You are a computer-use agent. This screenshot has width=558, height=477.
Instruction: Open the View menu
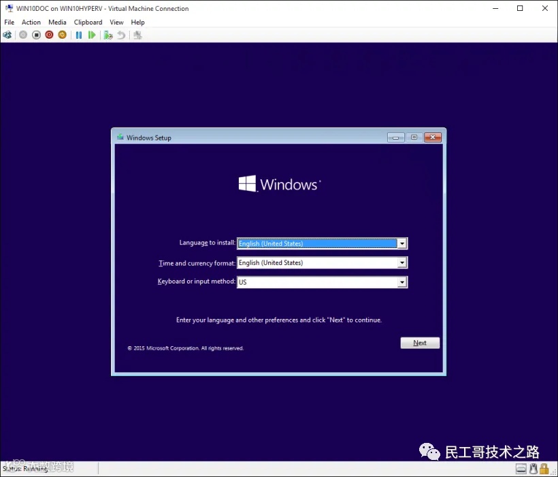pyautogui.click(x=116, y=22)
